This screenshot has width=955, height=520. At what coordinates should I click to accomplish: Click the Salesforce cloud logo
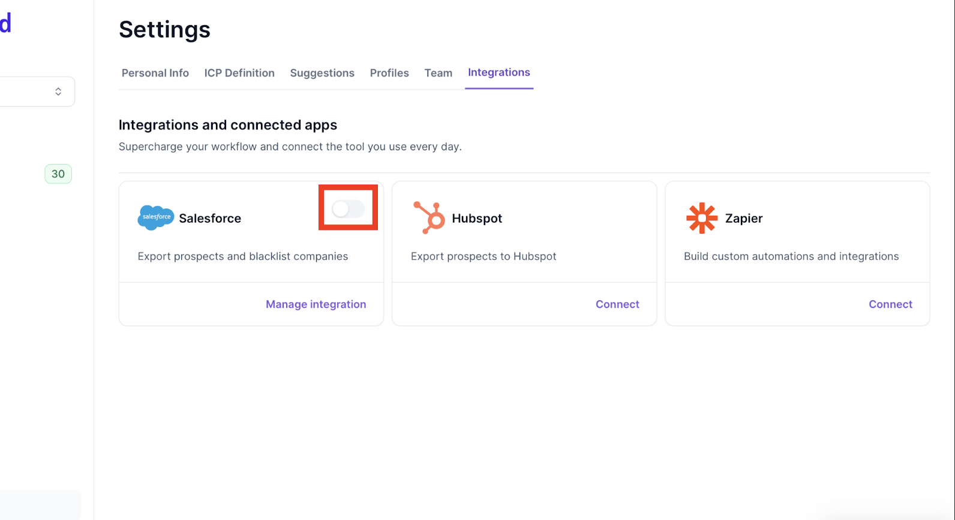point(156,217)
